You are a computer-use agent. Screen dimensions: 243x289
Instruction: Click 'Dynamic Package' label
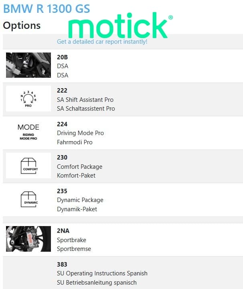(80, 200)
